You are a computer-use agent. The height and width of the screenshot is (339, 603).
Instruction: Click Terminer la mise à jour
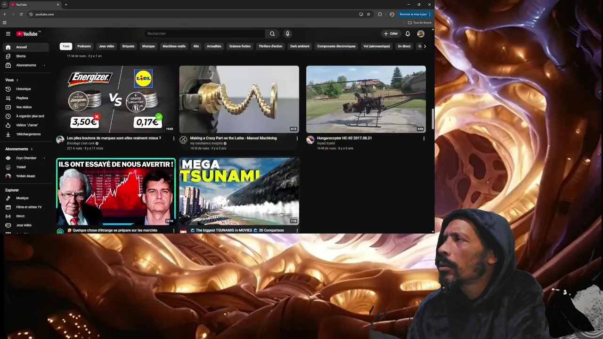415,14
